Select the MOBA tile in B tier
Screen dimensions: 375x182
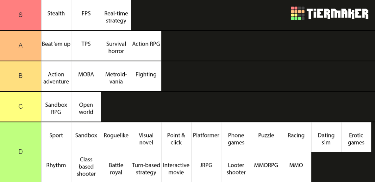[x=86, y=76]
